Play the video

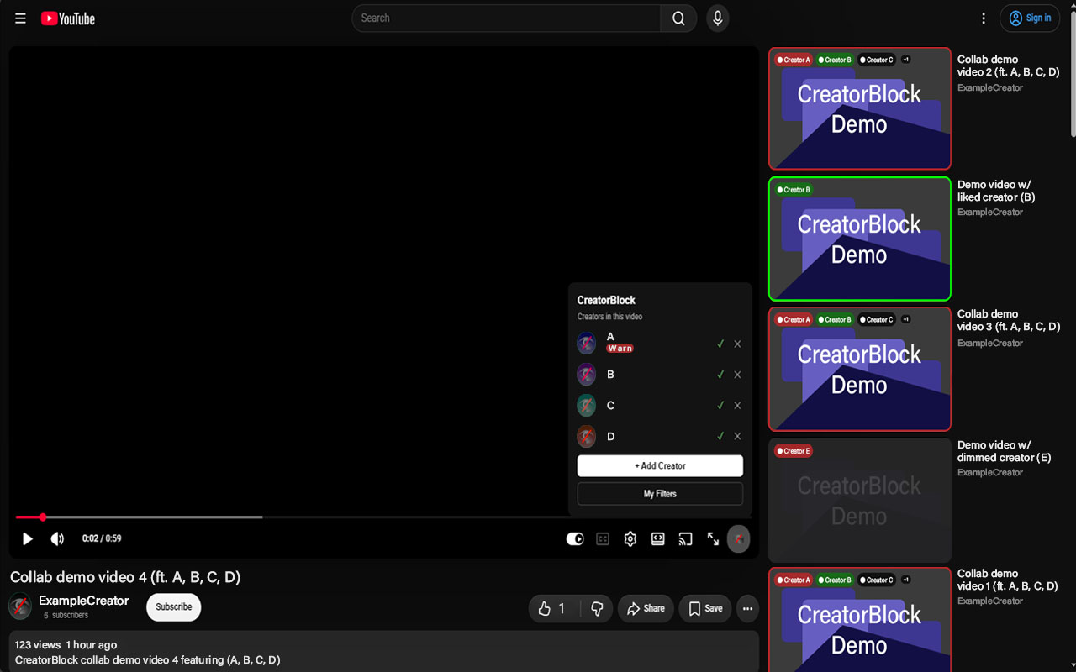28,538
